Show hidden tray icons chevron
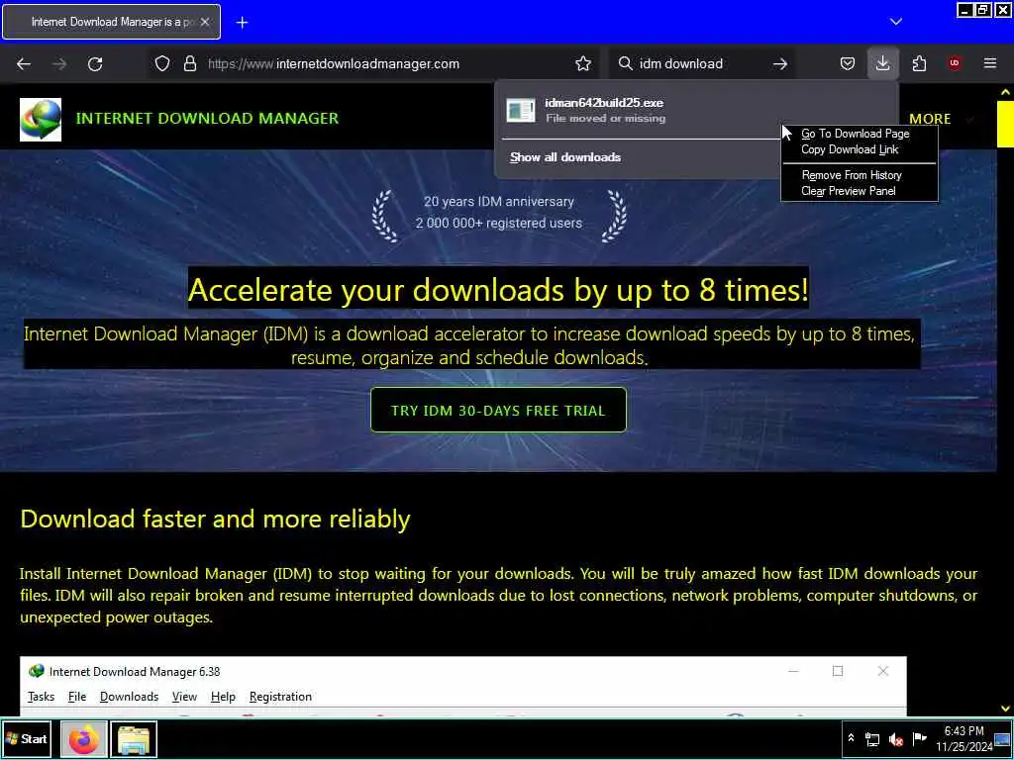1014x760 pixels. (x=851, y=738)
